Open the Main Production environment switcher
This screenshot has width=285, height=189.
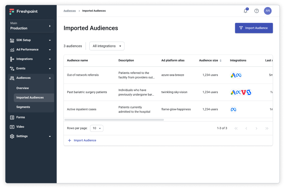tap(31, 26)
